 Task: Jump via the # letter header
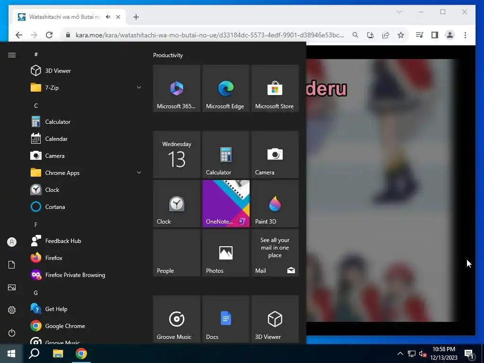click(x=36, y=54)
